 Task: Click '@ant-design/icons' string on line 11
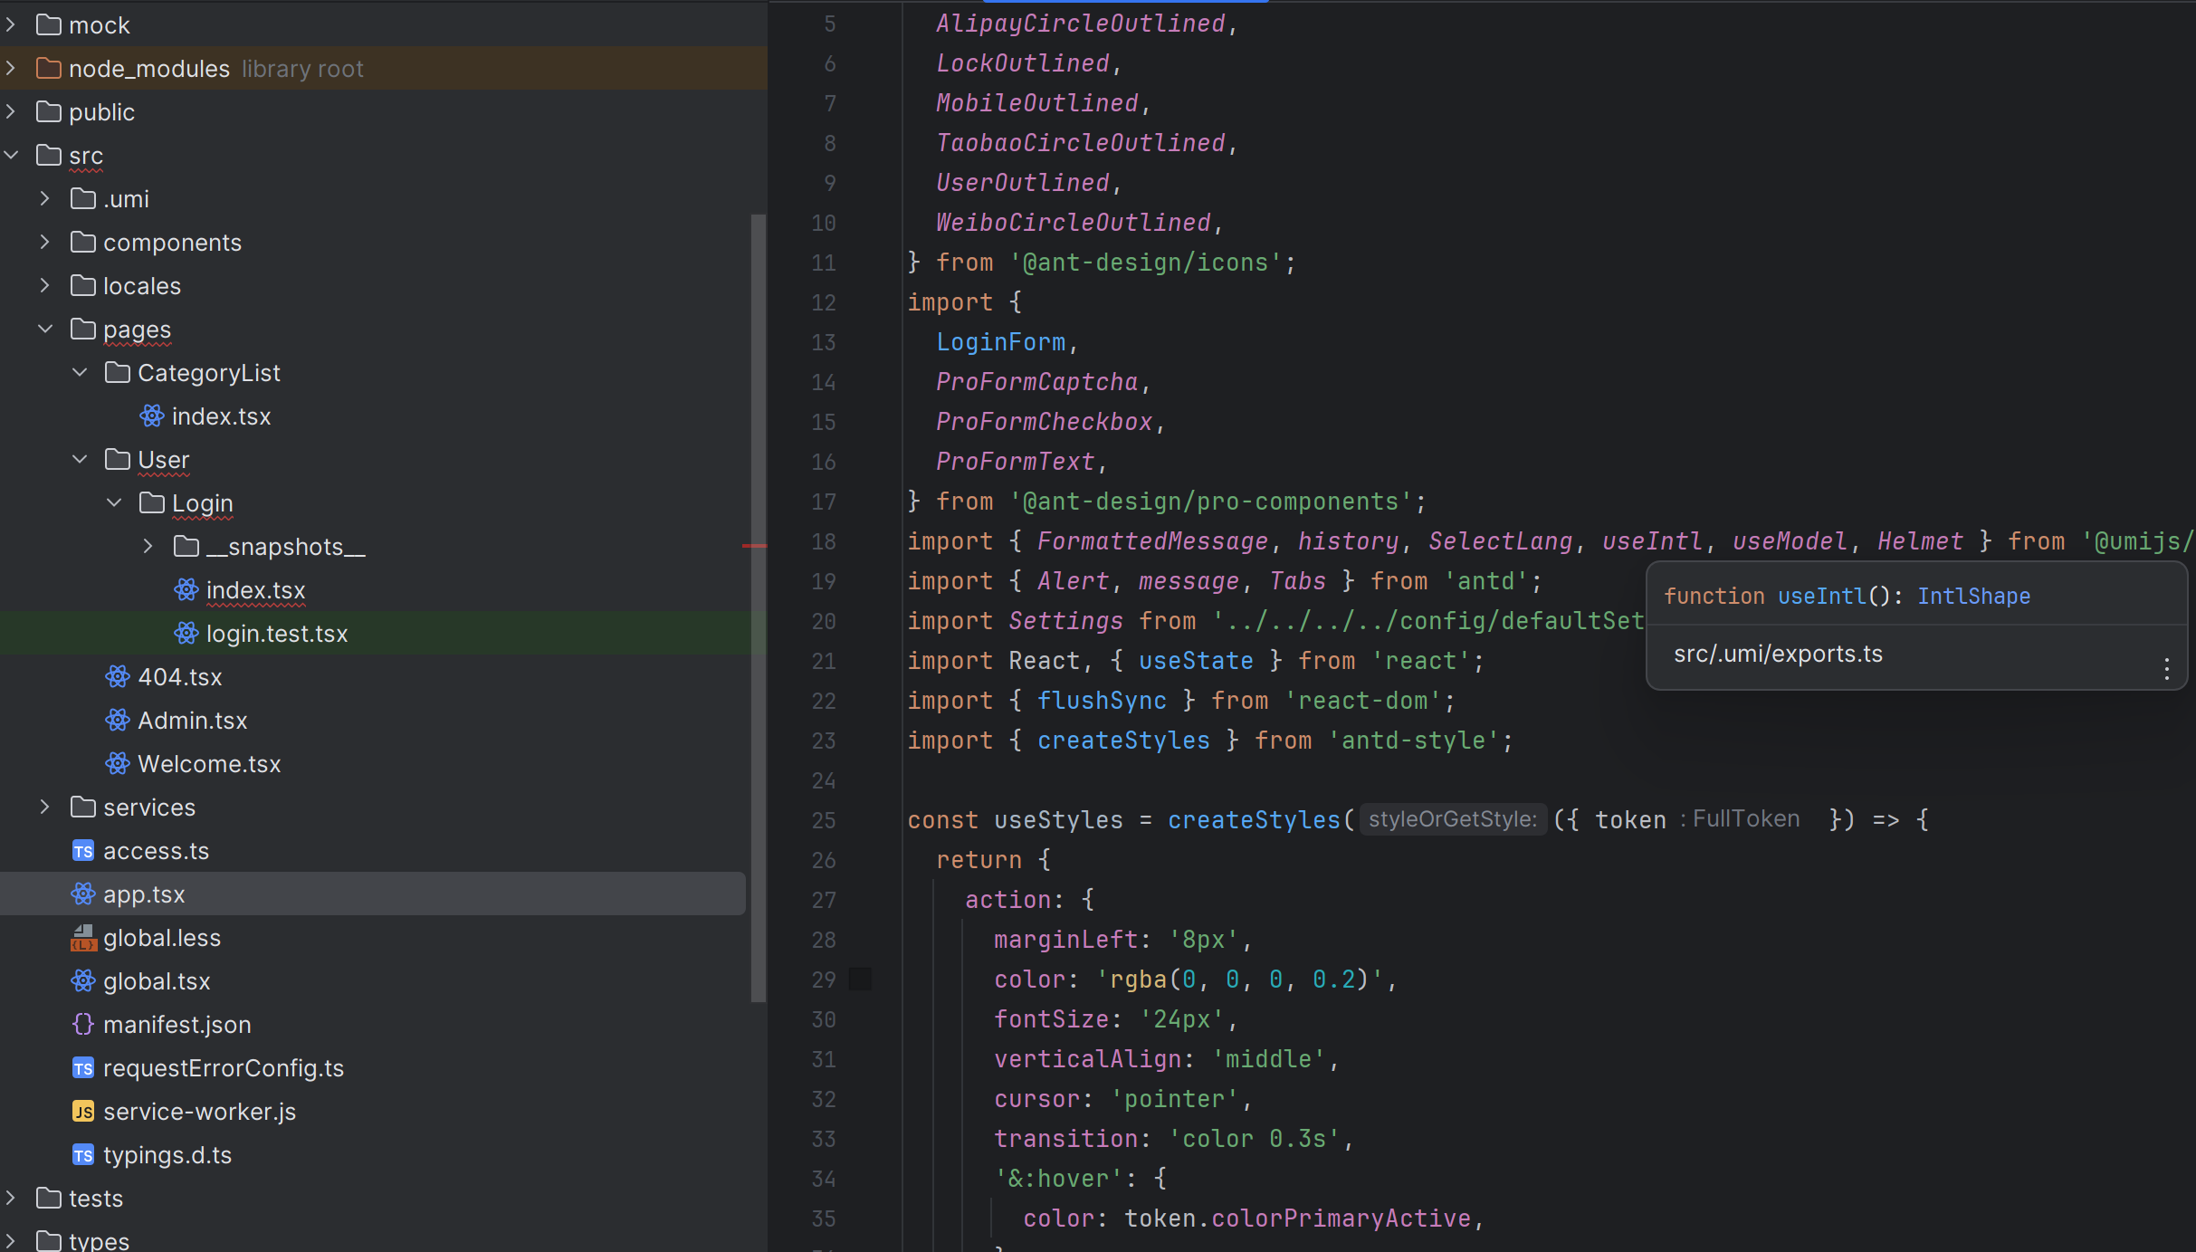pos(1146,263)
